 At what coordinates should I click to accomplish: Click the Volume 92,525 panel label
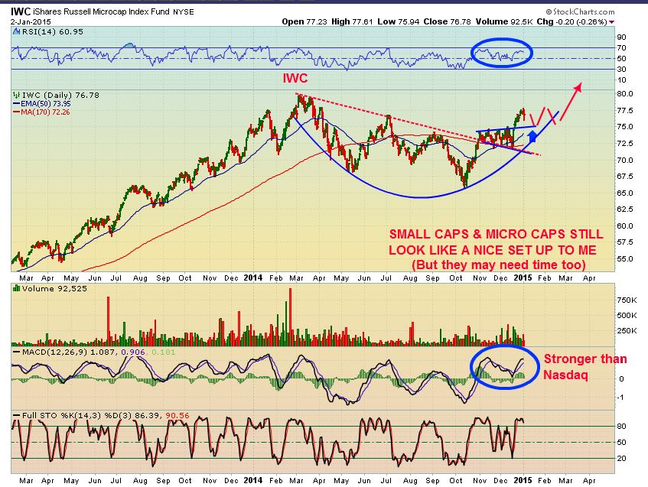tap(54, 288)
